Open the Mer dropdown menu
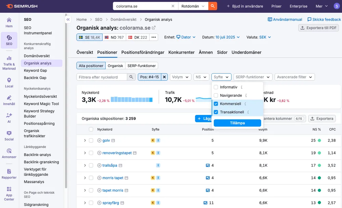The width and height of the screenshot is (342, 208). point(321,6)
